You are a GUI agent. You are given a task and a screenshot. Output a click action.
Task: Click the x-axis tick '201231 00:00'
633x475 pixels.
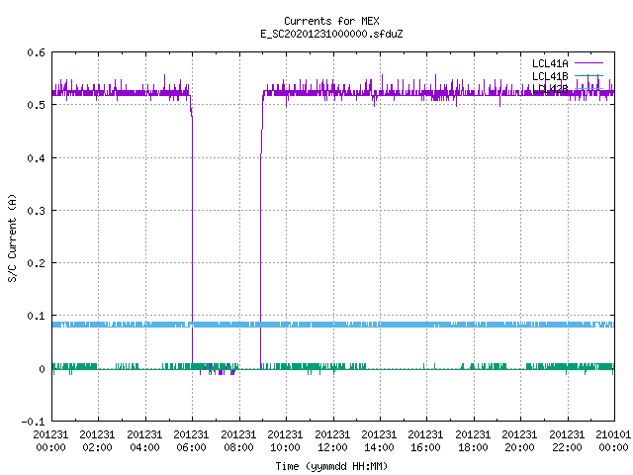[x=50, y=441]
